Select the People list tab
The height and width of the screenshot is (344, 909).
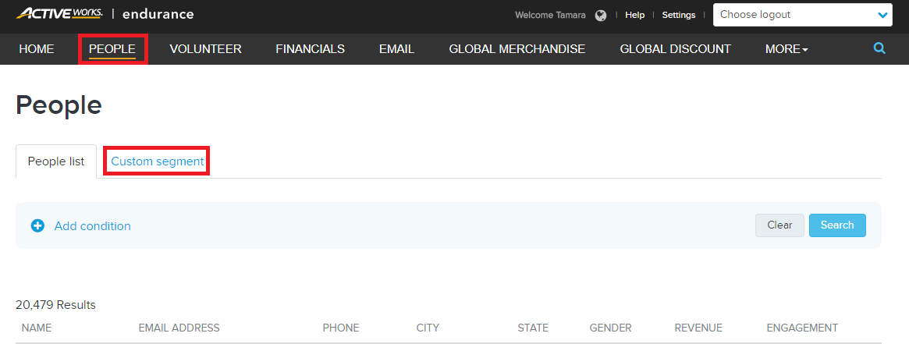pyautogui.click(x=56, y=161)
